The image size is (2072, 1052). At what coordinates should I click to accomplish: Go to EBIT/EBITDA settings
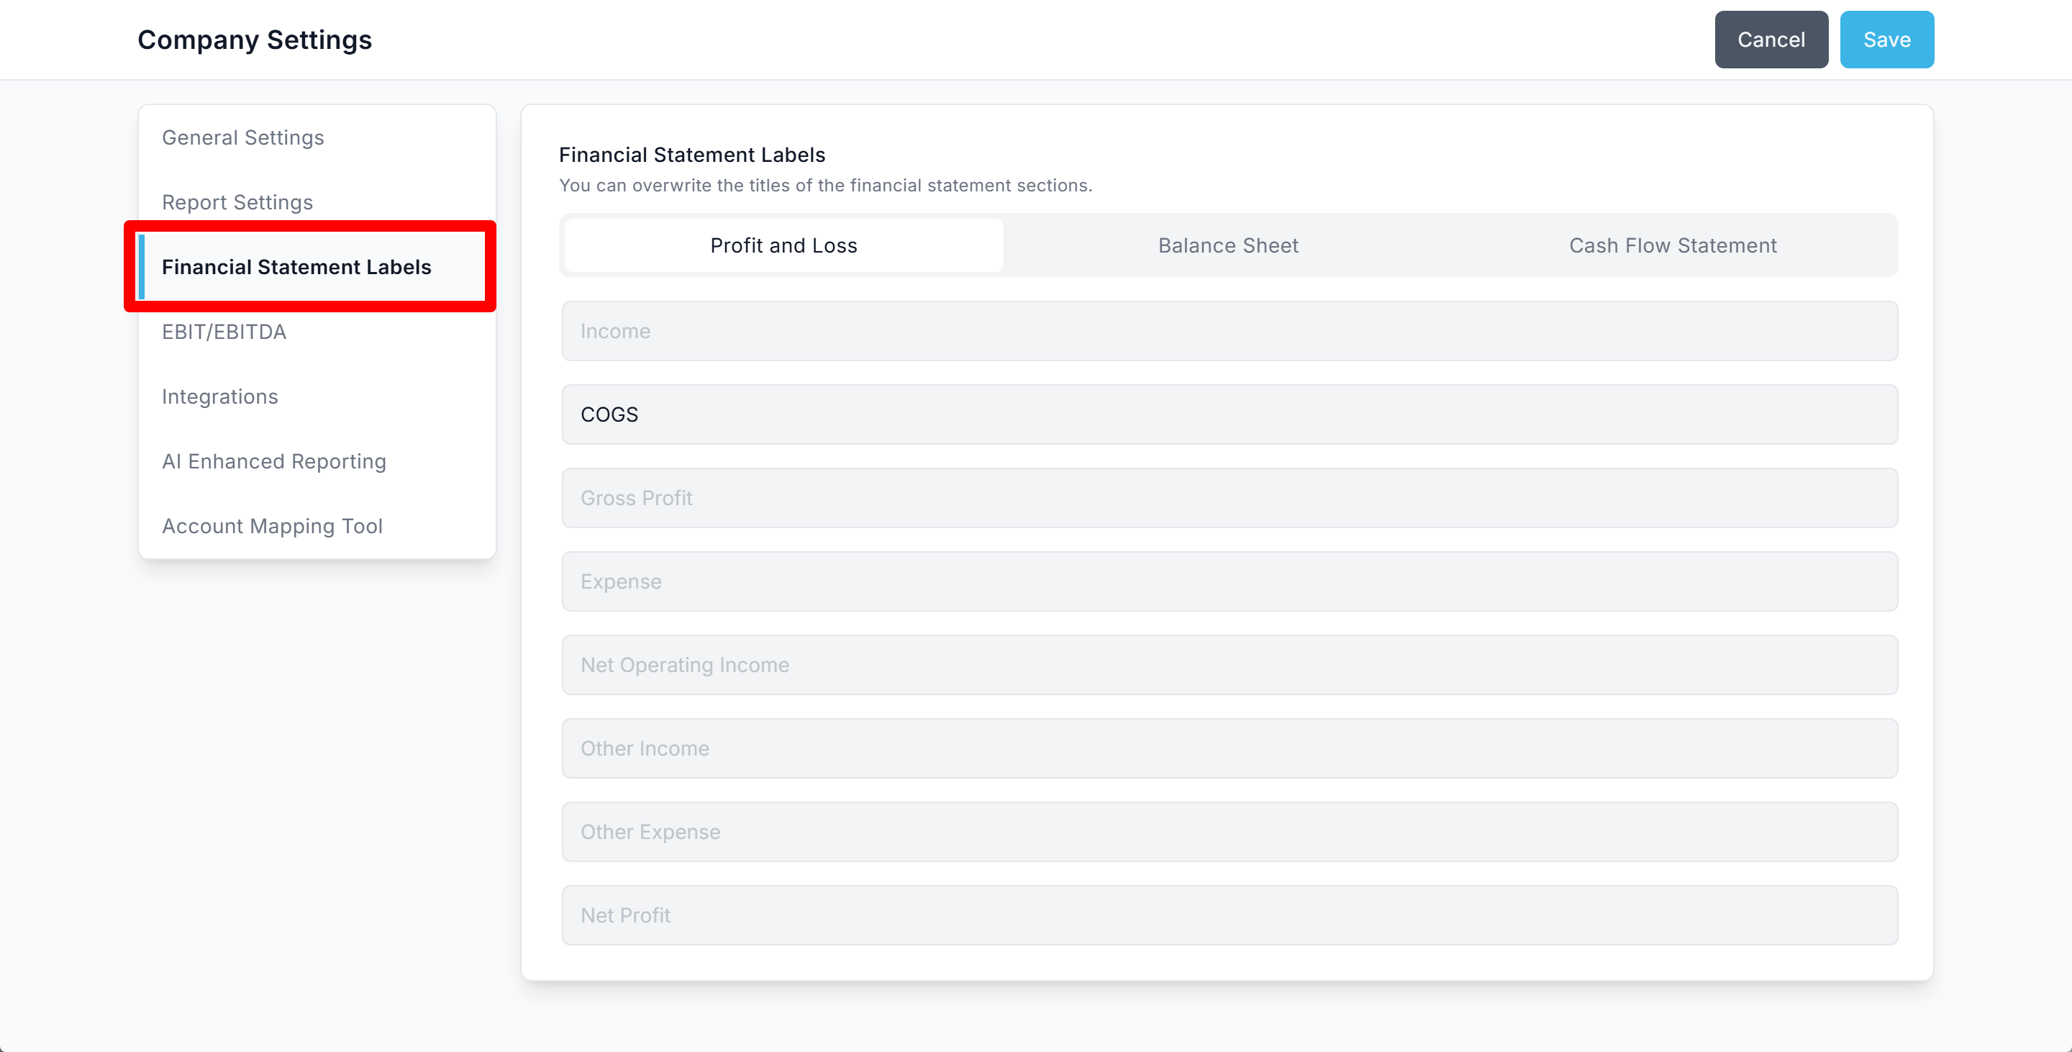[224, 332]
